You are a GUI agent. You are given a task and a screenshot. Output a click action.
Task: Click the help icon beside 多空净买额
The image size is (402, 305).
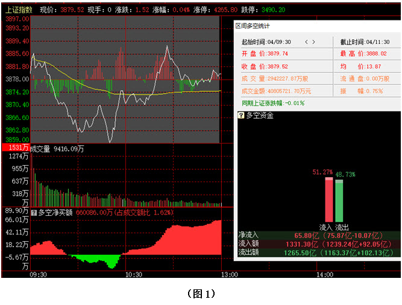pos(34,212)
